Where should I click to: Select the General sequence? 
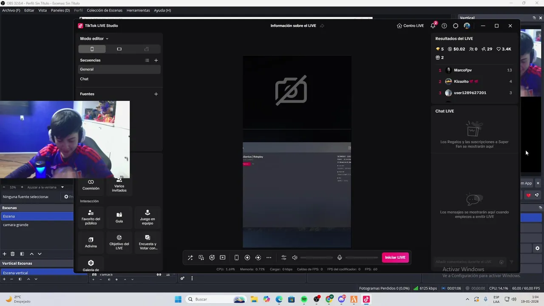119,69
